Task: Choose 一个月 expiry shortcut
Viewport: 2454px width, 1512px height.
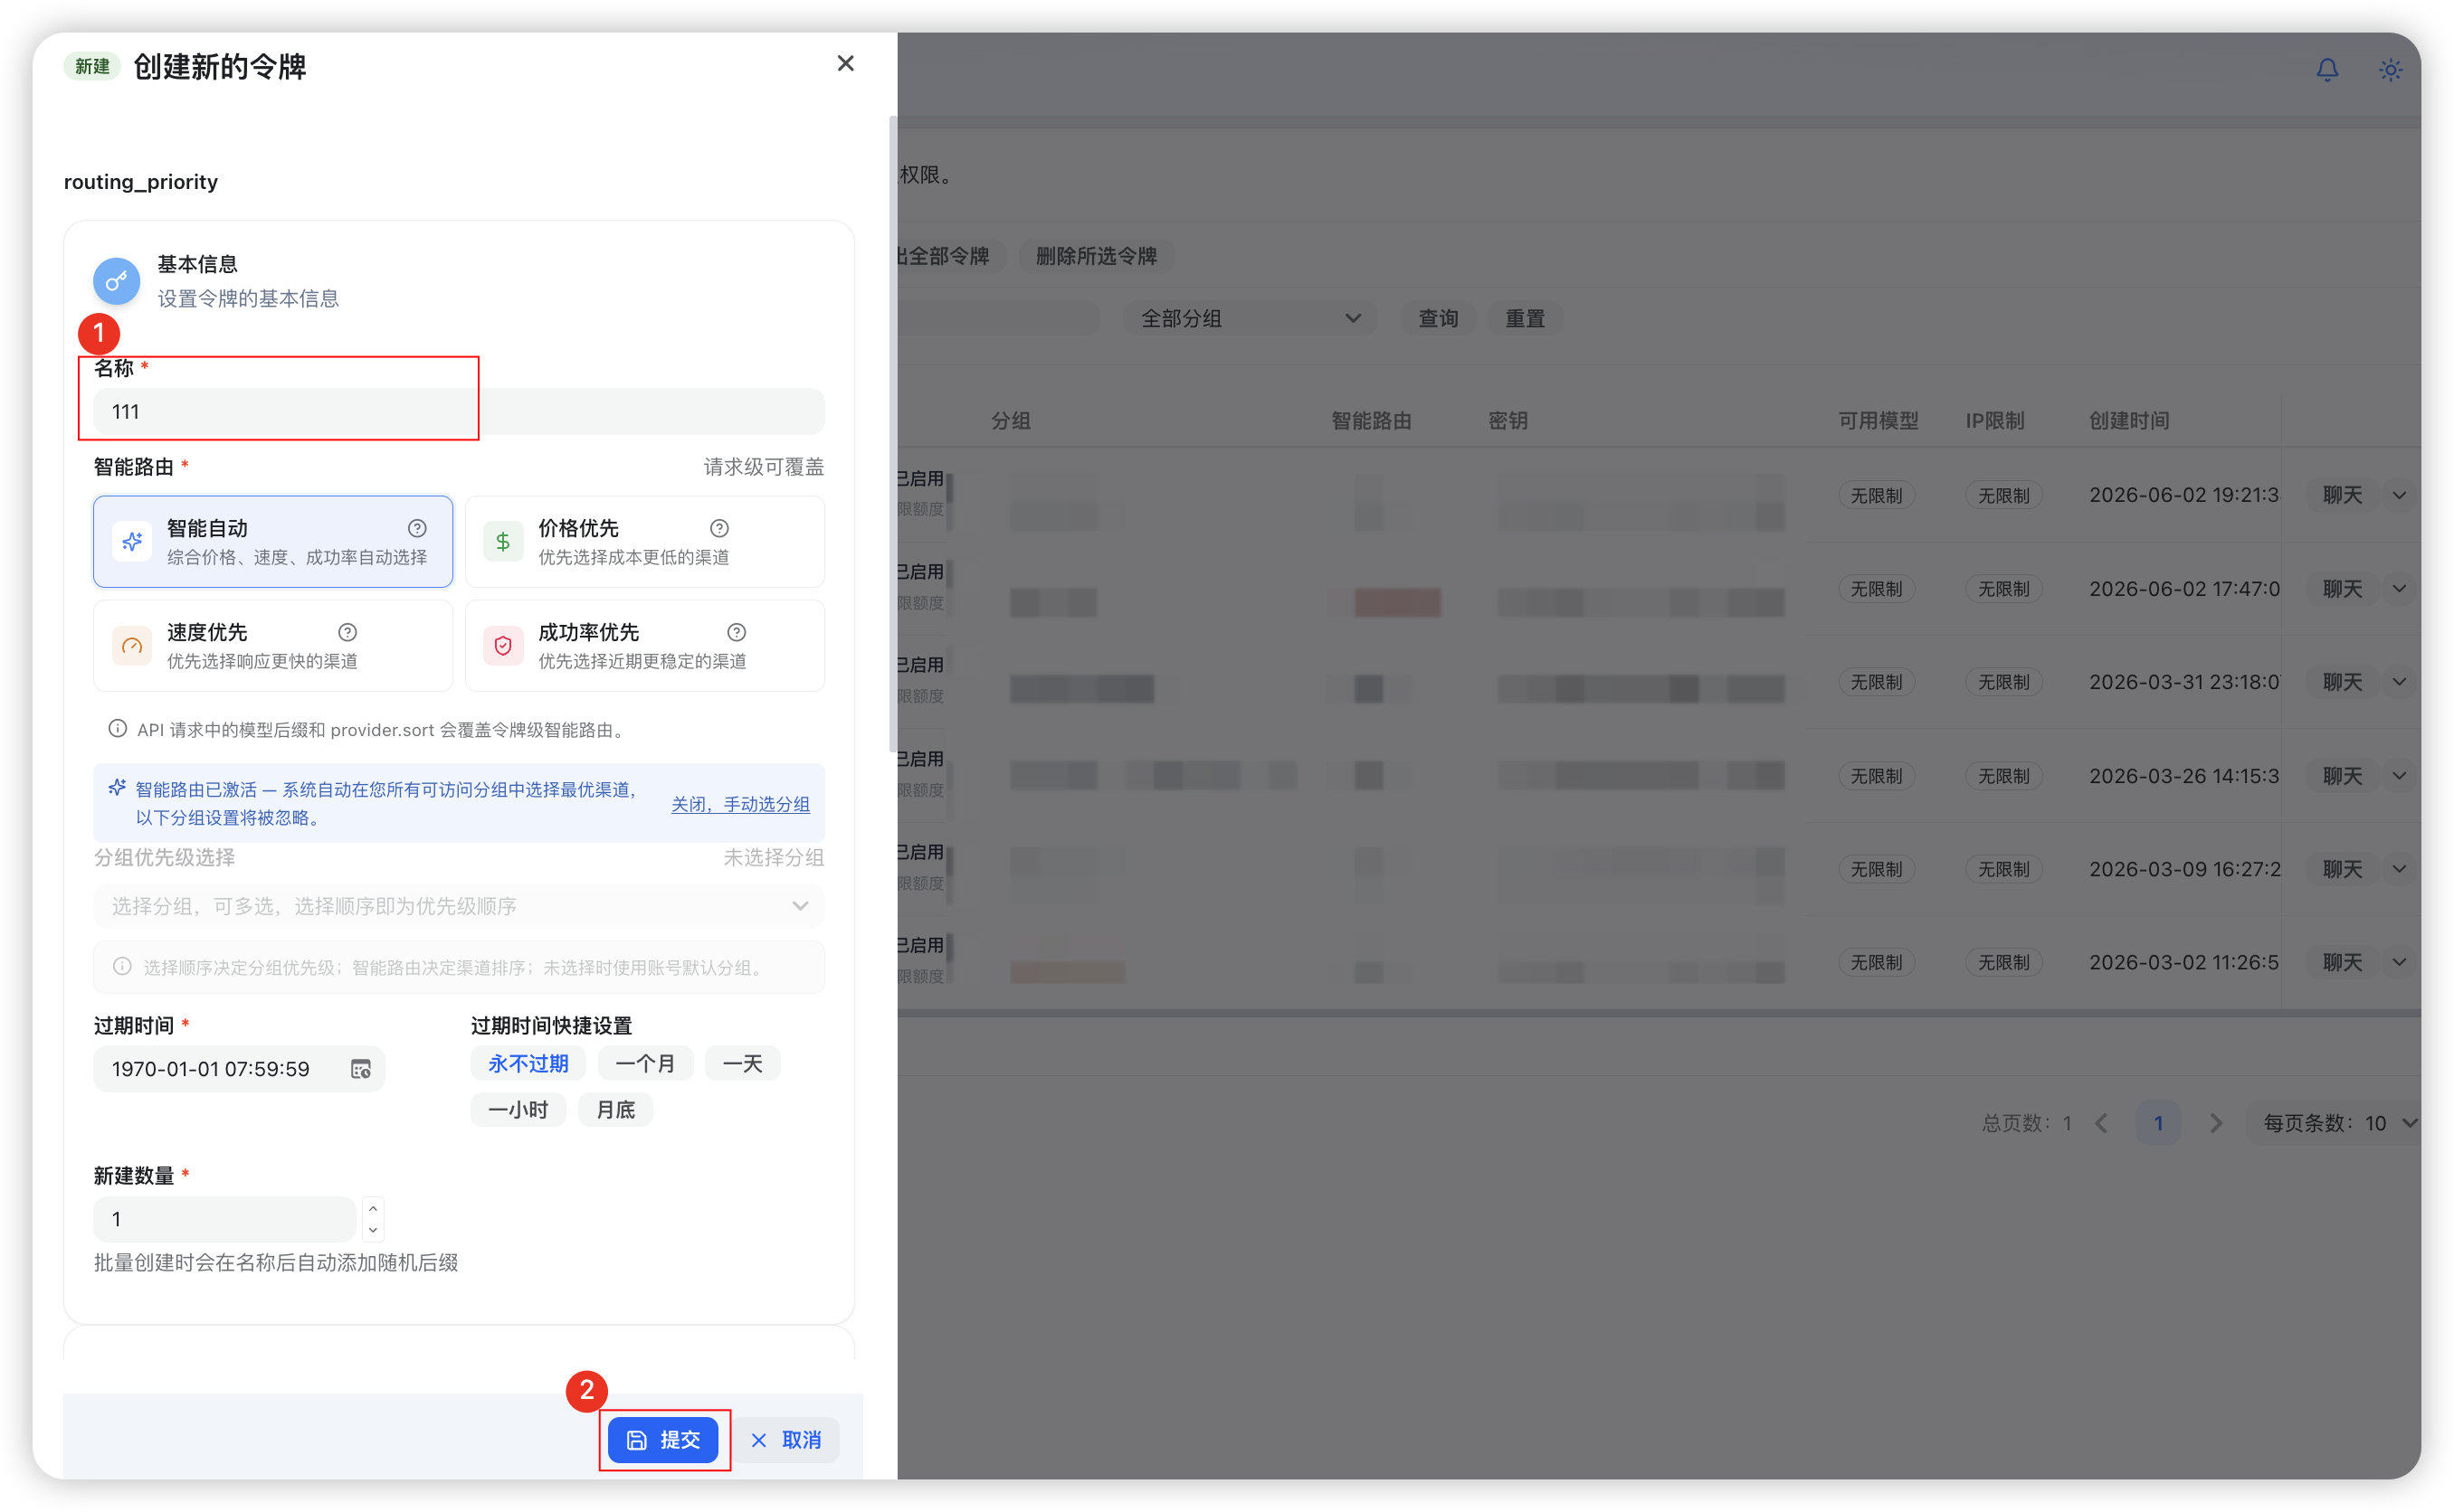Action: (645, 1063)
